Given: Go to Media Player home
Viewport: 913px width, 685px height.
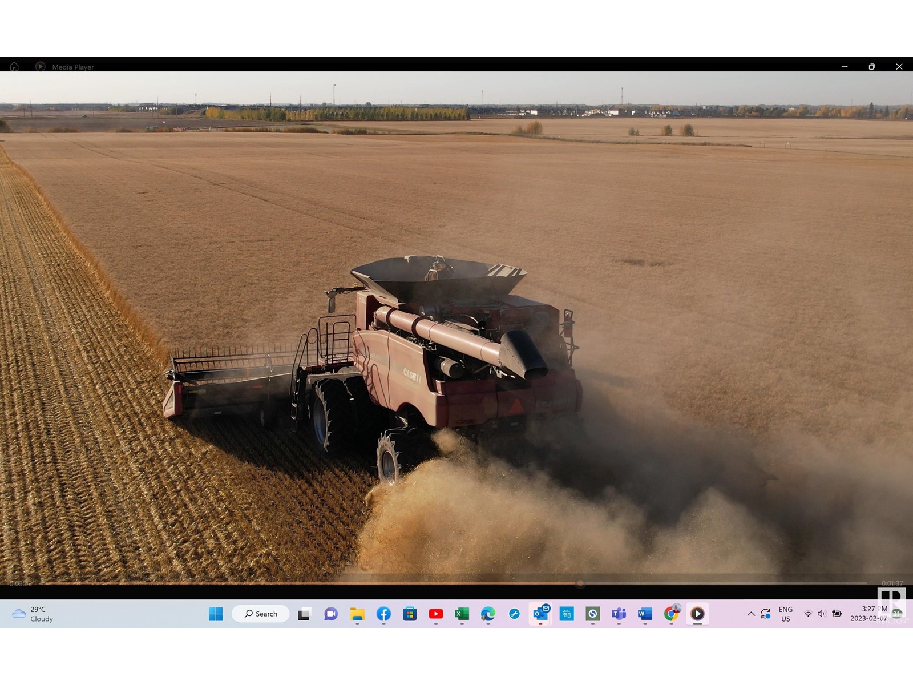Looking at the screenshot, I should click(x=14, y=67).
